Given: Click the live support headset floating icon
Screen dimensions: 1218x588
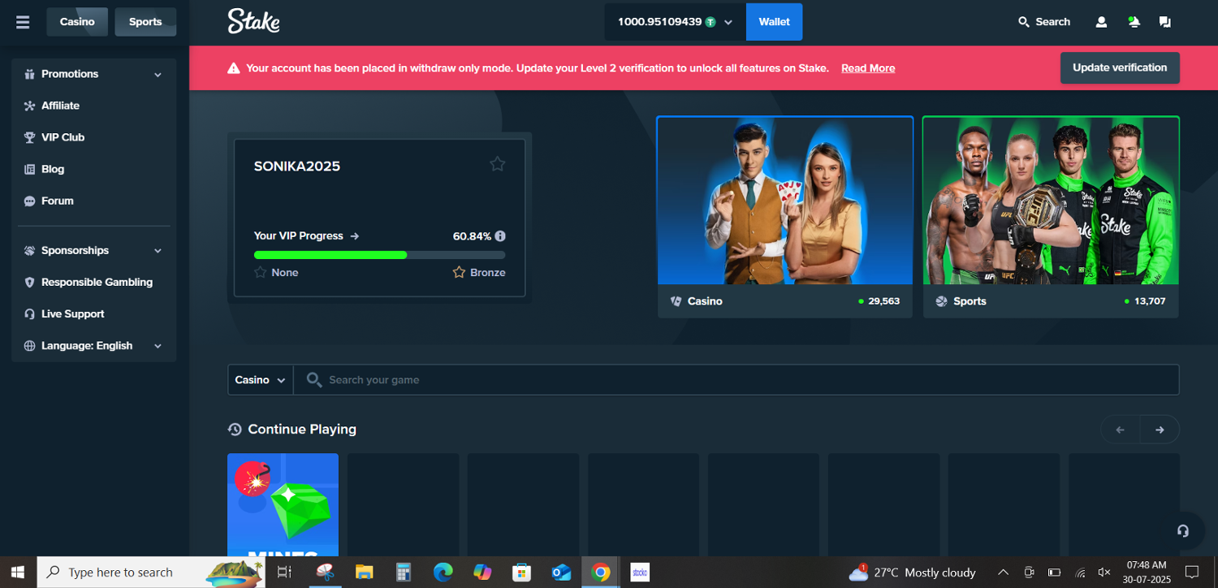Looking at the screenshot, I should click(x=1183, y=530).
